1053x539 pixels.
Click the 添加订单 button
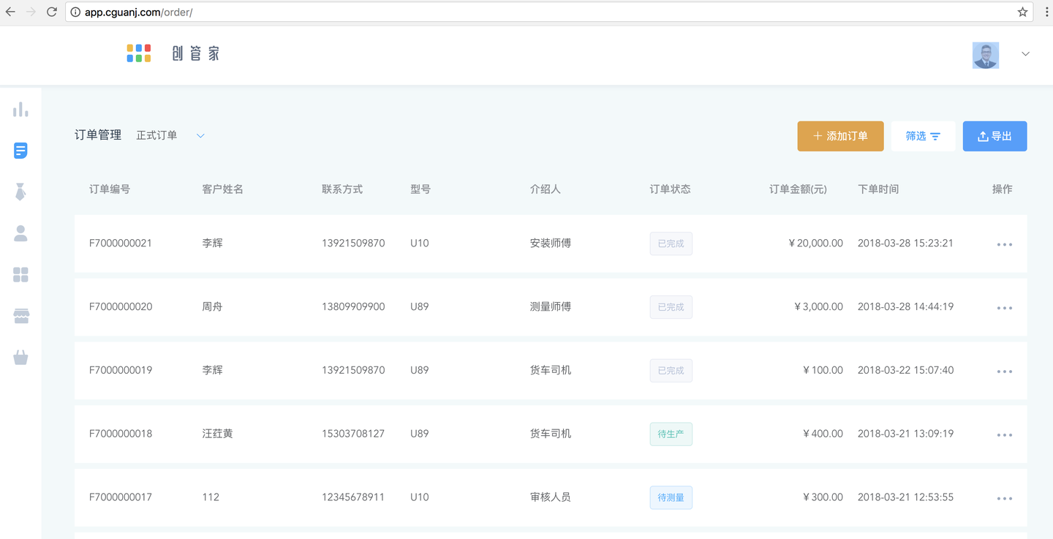[840, 136]
